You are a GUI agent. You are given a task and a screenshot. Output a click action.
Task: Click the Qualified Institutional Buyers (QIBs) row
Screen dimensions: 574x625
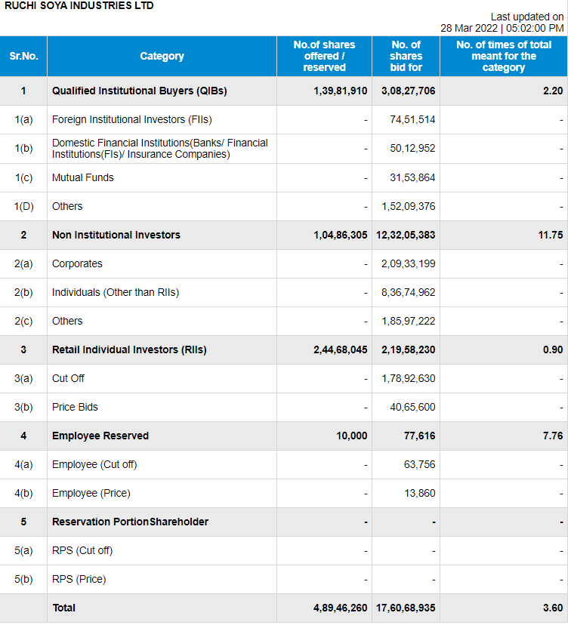coord(139,91)
